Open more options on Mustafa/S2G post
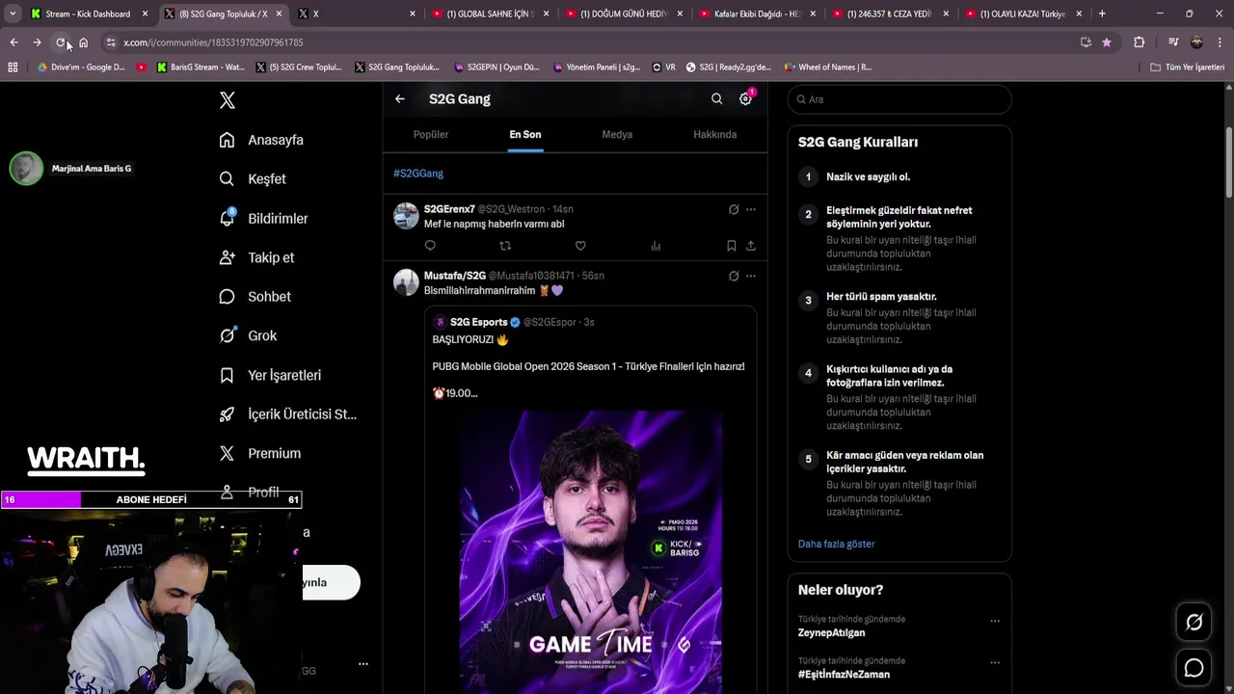The height and width of the screenshot is (694, 1234). (x=751, y=276)
